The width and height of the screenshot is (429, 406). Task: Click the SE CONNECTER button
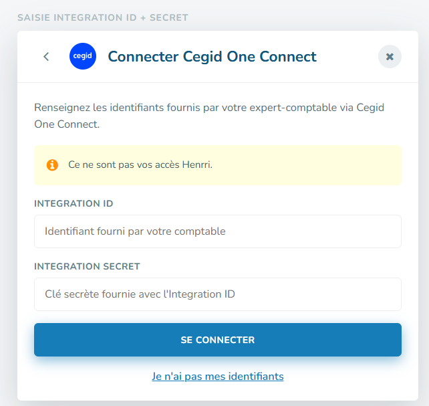click(218, 340)
